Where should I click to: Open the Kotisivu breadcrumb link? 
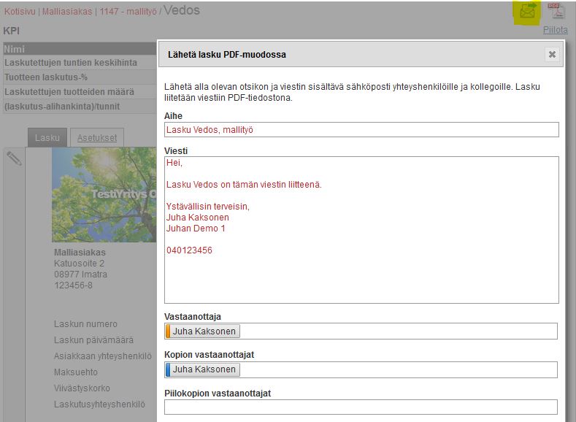[20, 12]
